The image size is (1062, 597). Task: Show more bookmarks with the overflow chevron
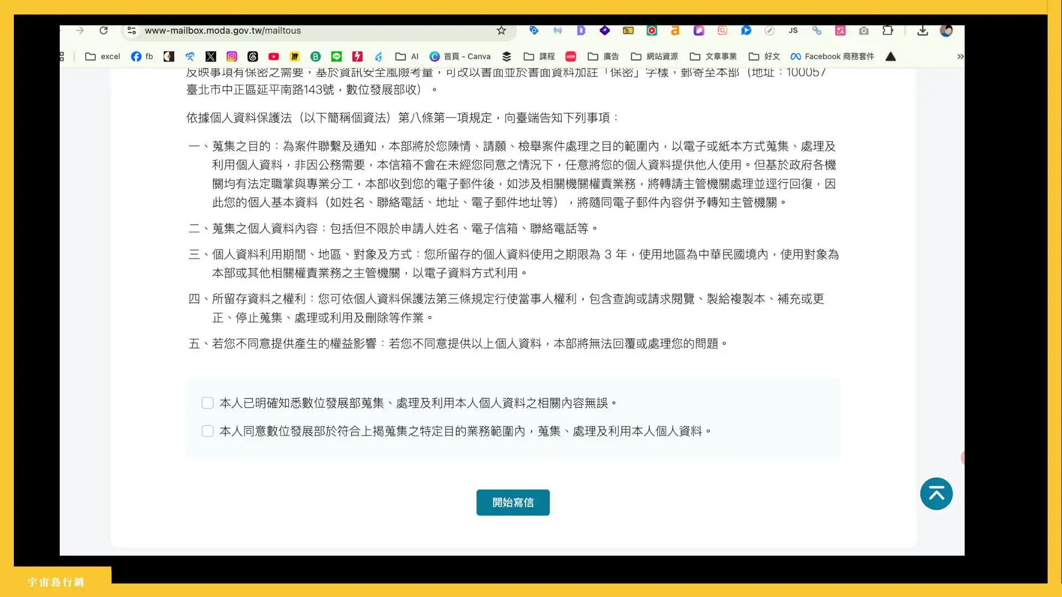pos(960,56)
